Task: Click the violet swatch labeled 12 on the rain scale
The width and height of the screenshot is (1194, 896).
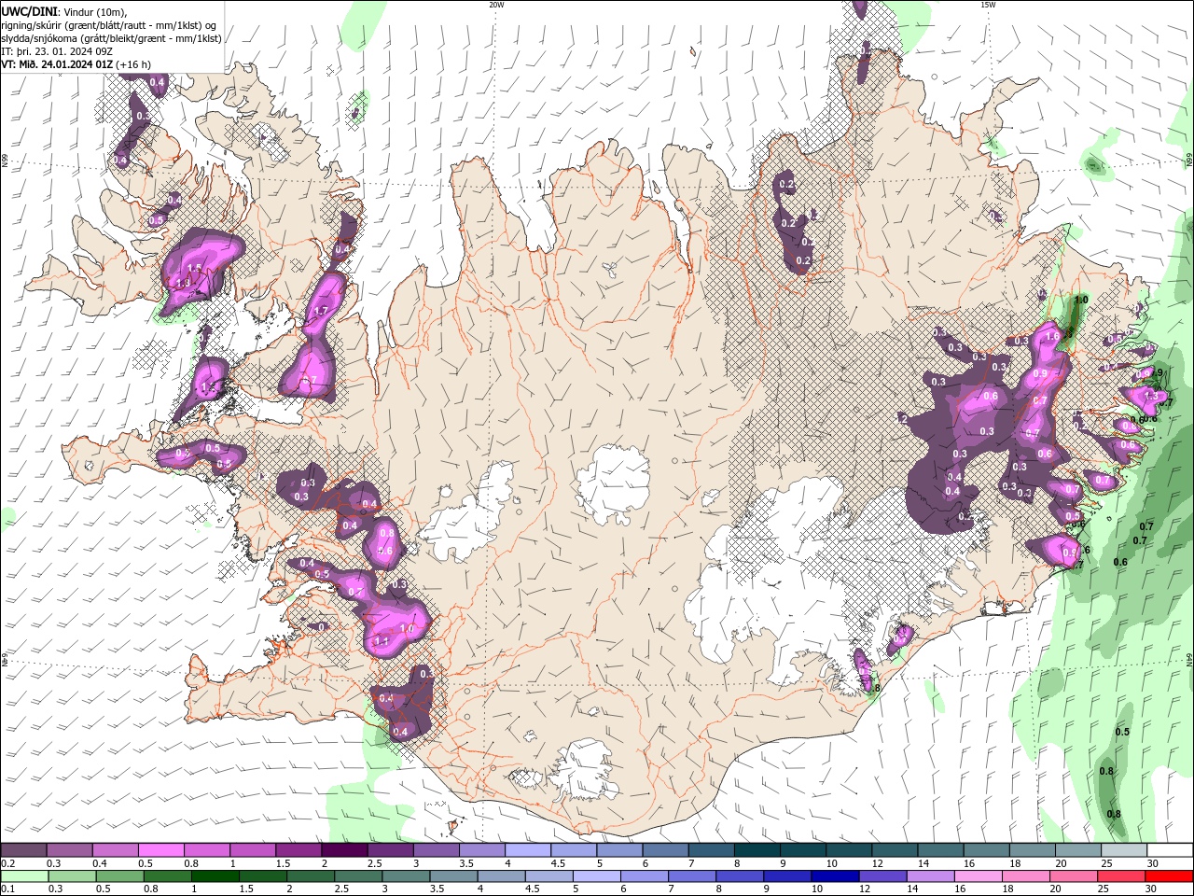Action: click(x=883, y=876)
